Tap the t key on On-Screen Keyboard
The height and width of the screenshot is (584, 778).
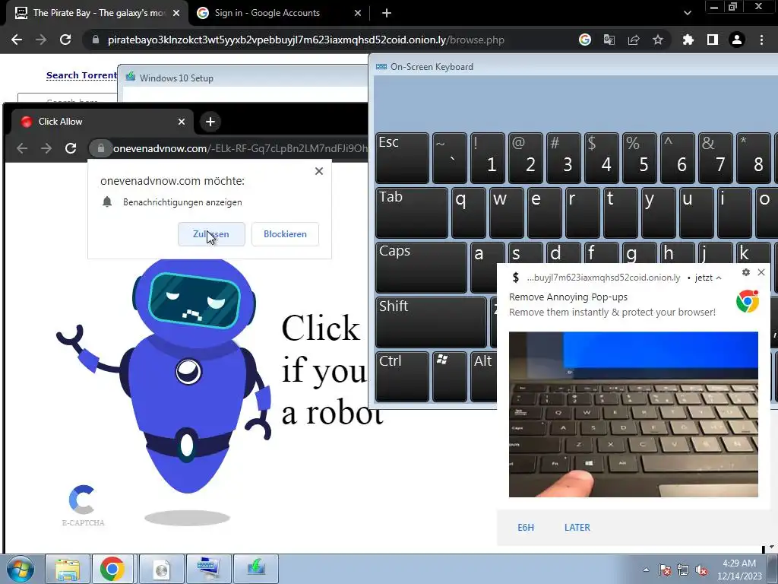pyautogui.click(x=620, y=213)
